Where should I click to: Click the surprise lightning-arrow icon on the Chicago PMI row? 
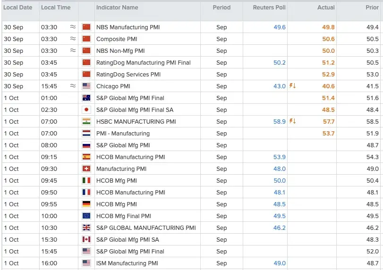click(292, 86)
